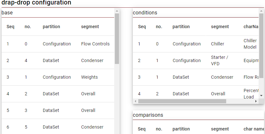Click the segment header in conditions table
Image resolution: width=265 pixels, height=134 pixels.
(x=220, y=27)
